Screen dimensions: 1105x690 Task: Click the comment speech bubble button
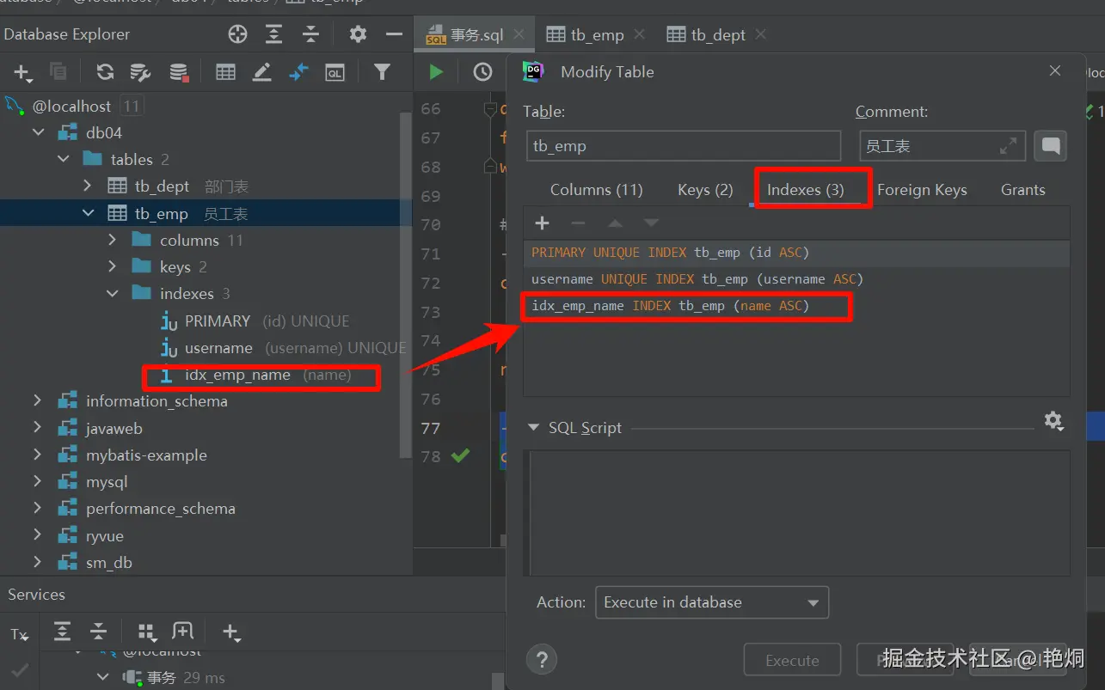[1050, 146]
